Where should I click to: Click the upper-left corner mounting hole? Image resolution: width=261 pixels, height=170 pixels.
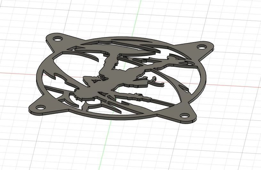pyautogui.click(x=58, y=39)
